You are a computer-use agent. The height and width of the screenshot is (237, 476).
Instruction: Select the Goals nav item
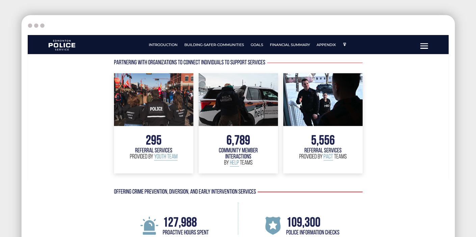tap(257, 45)
